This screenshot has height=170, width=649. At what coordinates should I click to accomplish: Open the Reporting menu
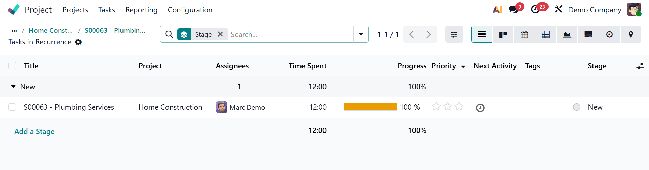(x=141, y=10)
